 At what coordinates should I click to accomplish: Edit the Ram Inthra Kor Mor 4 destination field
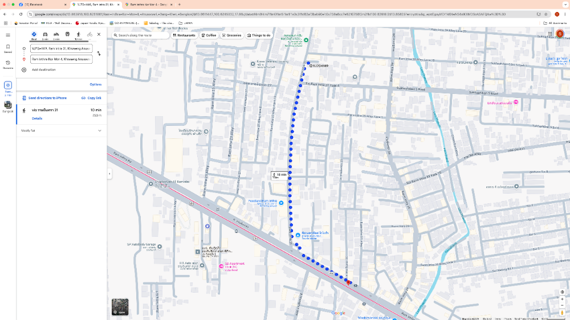[x=61, y=59]
